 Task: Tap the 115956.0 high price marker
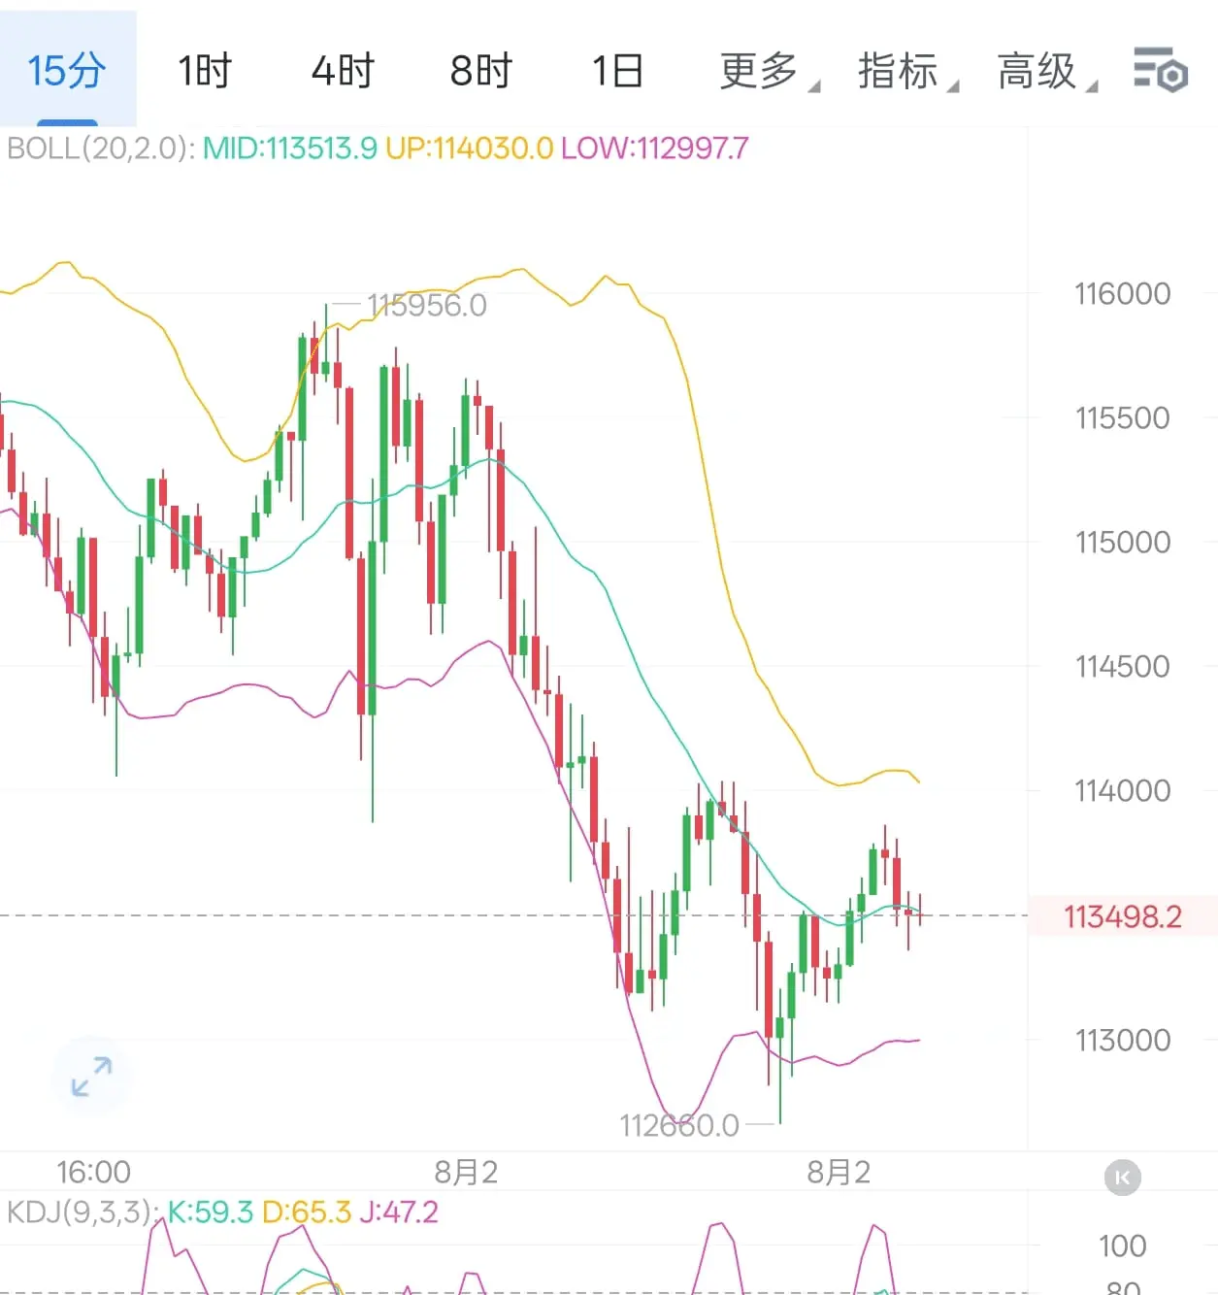point(427,306)
